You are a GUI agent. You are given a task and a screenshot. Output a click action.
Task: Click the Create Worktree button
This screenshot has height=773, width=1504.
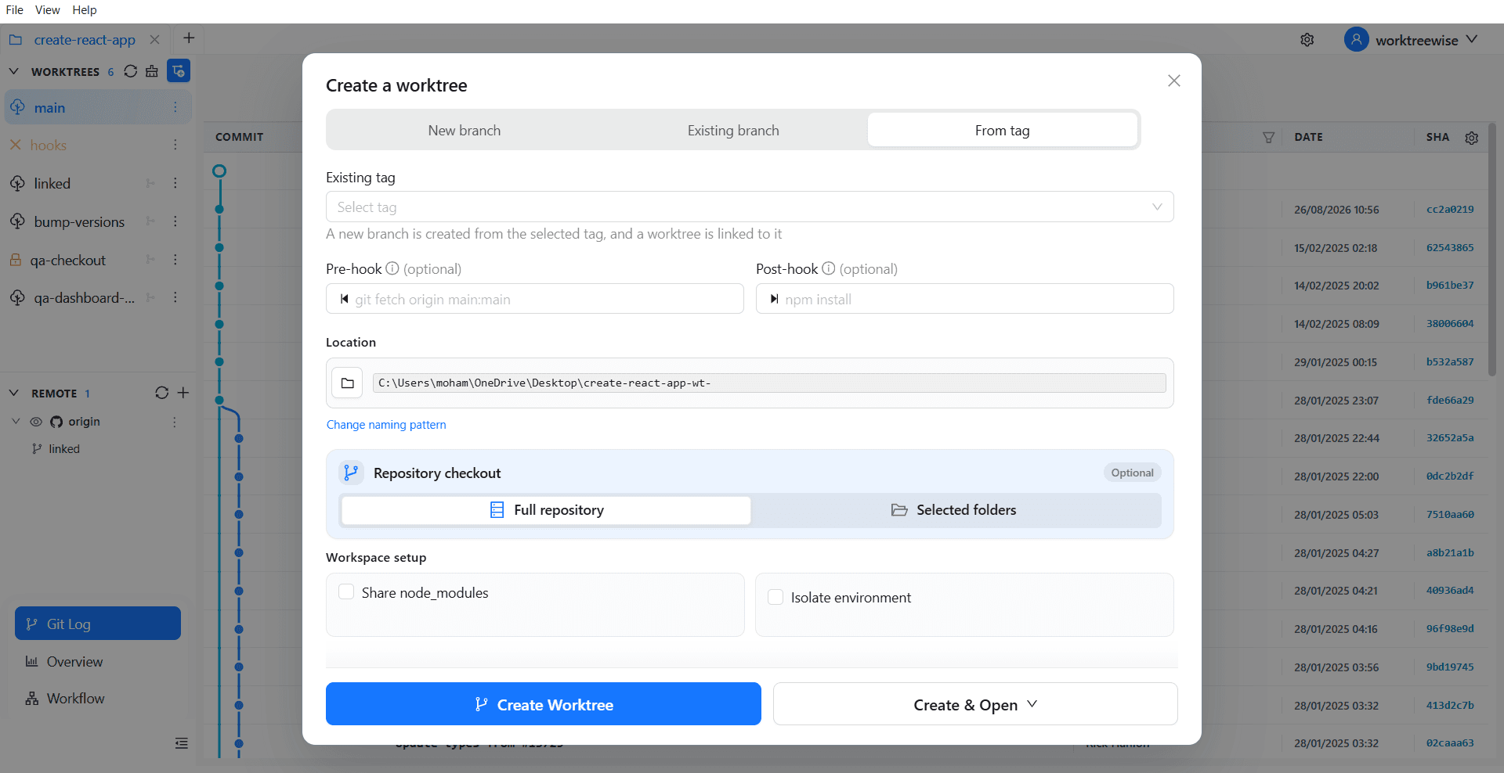[544, 704]
